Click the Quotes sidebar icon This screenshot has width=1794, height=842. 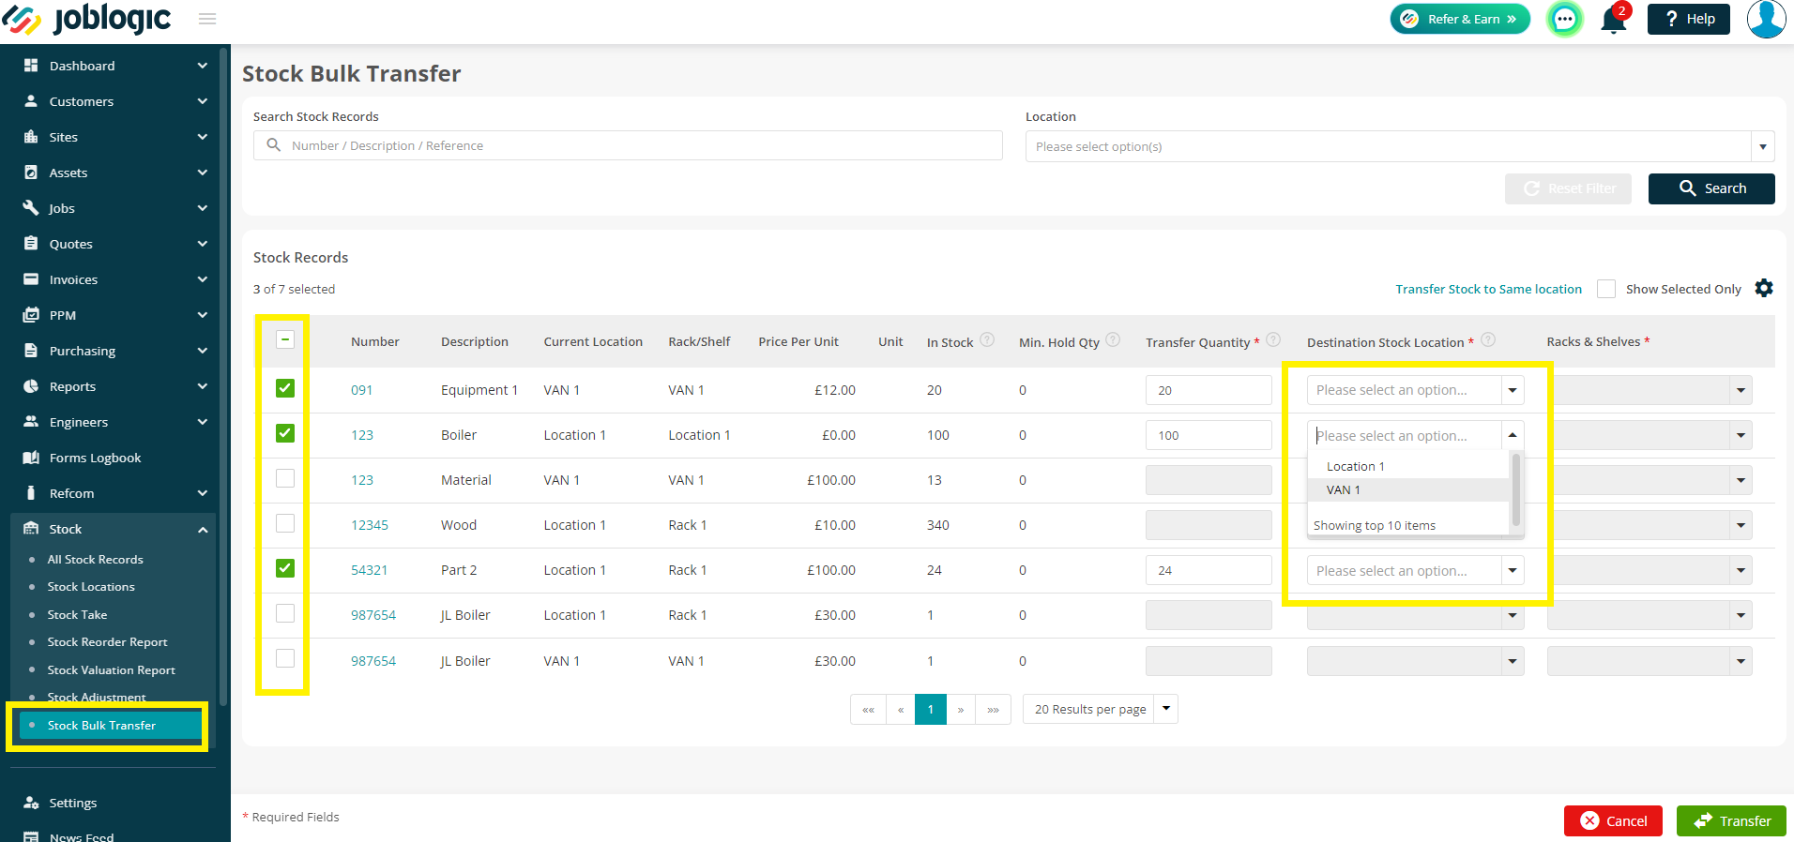[31, 244]
